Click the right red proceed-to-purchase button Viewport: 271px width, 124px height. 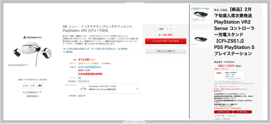click(x=243, y=112)
